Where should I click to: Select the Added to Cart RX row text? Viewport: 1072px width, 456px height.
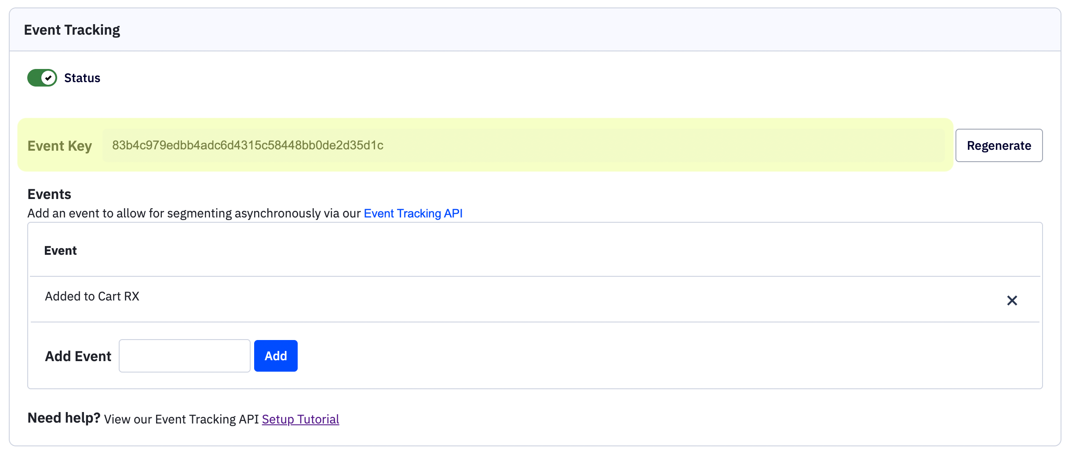click(92, 297)
